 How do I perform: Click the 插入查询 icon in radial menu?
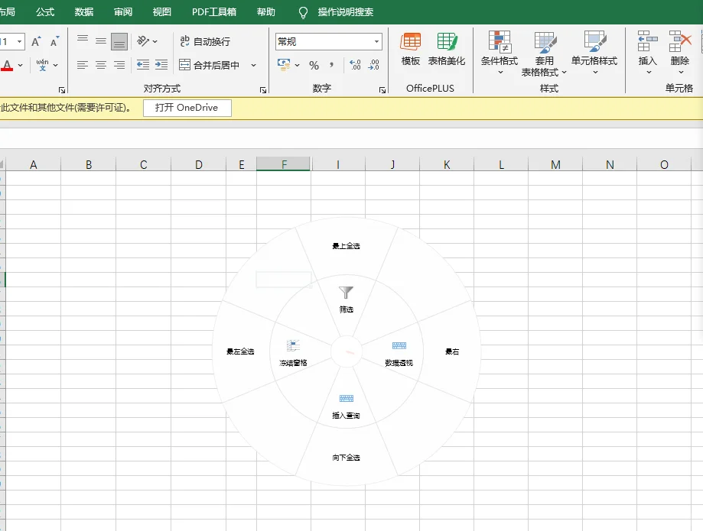(346, 399)
